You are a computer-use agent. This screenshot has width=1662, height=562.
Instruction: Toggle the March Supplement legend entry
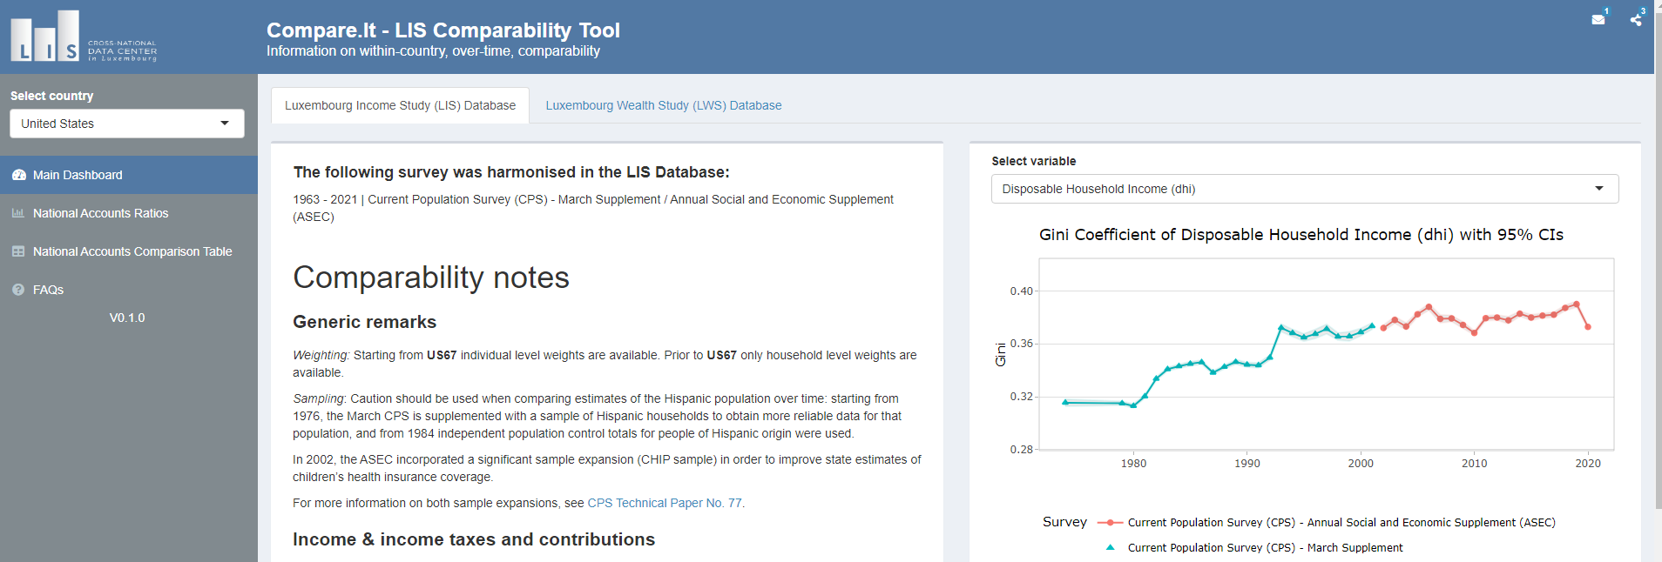point(1265,548)
